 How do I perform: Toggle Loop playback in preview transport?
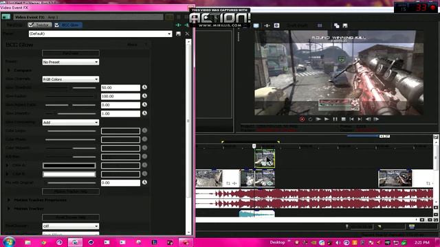[310, 119]
